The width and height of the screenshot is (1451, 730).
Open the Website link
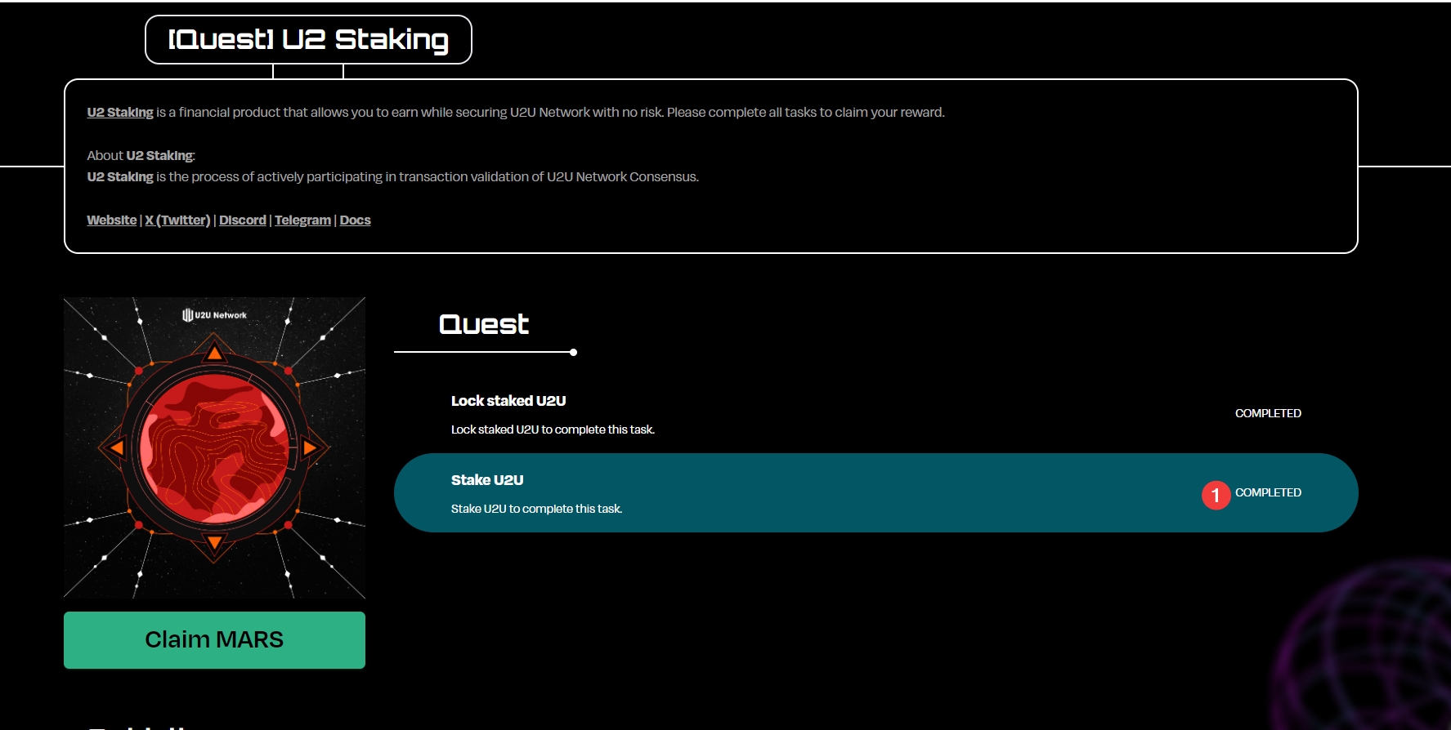(x=112, y=220)
